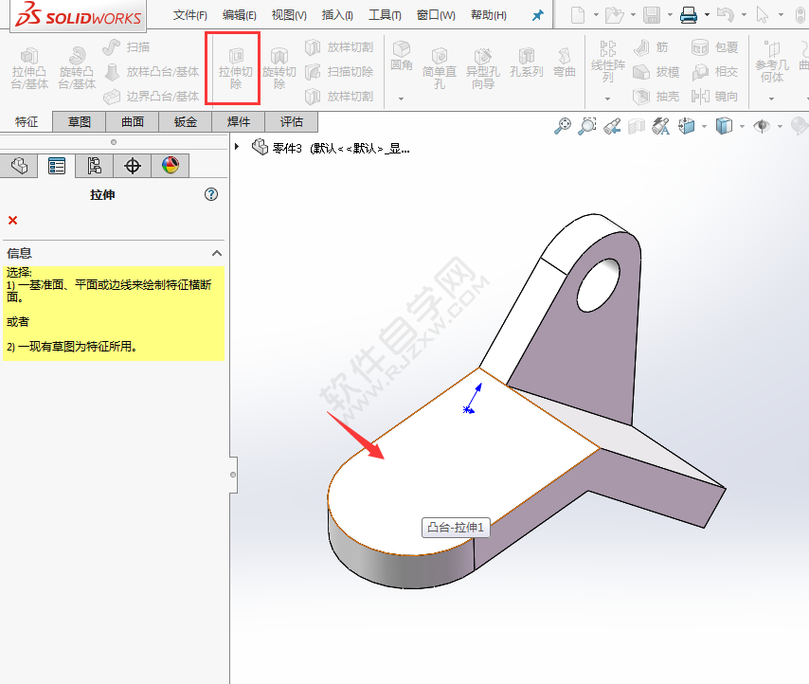Image resolution: width=809 pixels, height=684 pixels.
Task: Choose Lofted Boss/Base (放样凸台/基体)
Action: 152,72
